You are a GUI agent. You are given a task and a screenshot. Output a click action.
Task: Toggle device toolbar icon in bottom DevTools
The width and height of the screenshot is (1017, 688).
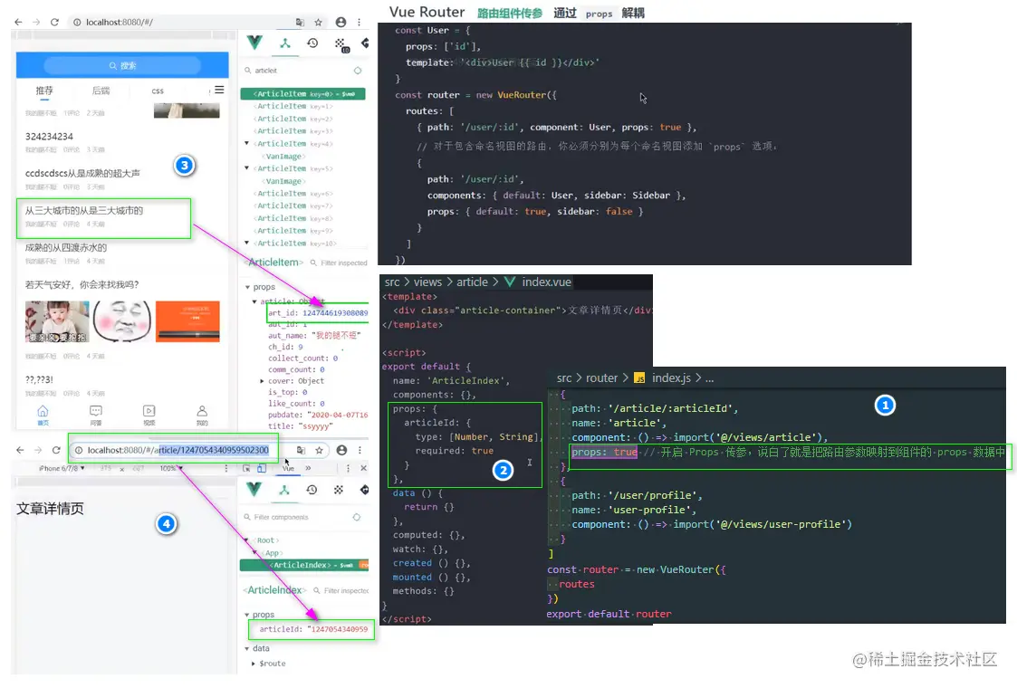pyautogui.click(x=262, y=468)
